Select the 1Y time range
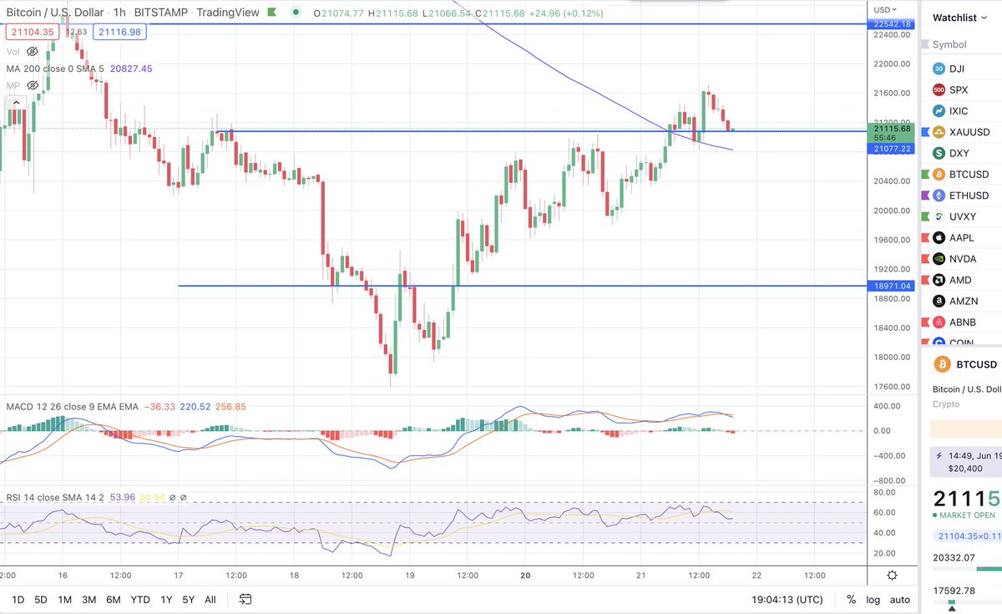 (166, 599)
